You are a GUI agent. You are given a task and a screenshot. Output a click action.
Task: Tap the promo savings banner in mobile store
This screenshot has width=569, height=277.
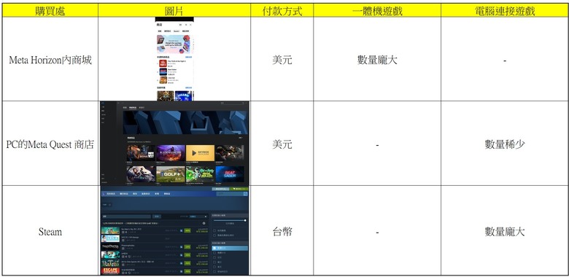[174, 44]
